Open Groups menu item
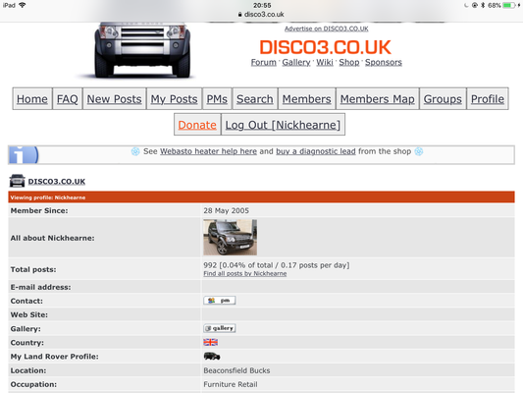The image size is (523, 393). click(443, 99)
